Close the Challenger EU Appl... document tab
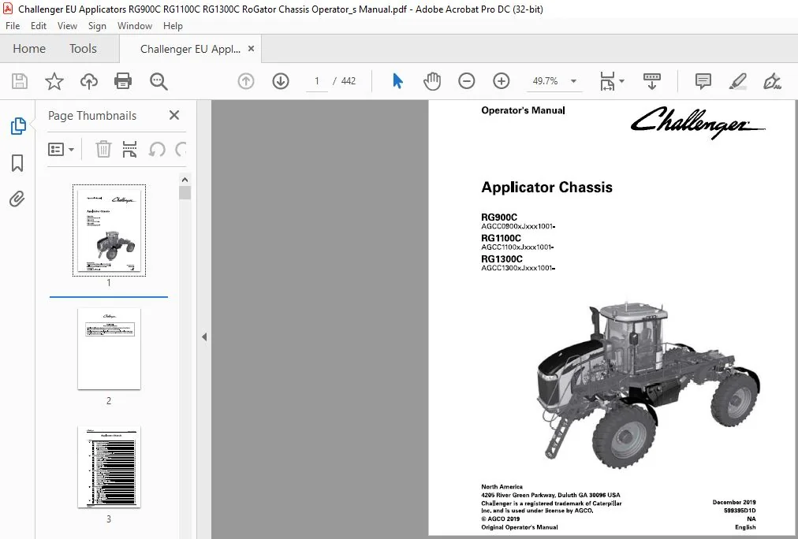Image resolution: width=798 pixels, height=539 pixels. tap(251, 49)
